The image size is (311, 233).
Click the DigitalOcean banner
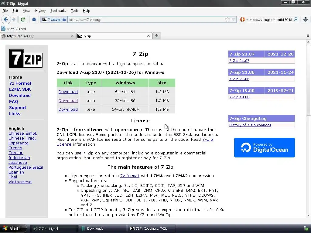[265, 148]
